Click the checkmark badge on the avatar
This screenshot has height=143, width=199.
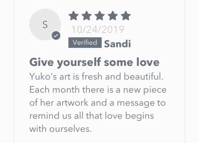pos(56,36)
